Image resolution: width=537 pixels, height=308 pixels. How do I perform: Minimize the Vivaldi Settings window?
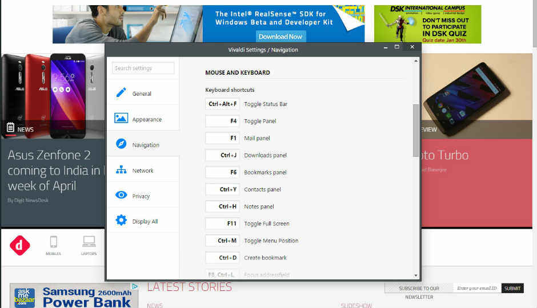[x=386, y=47]
